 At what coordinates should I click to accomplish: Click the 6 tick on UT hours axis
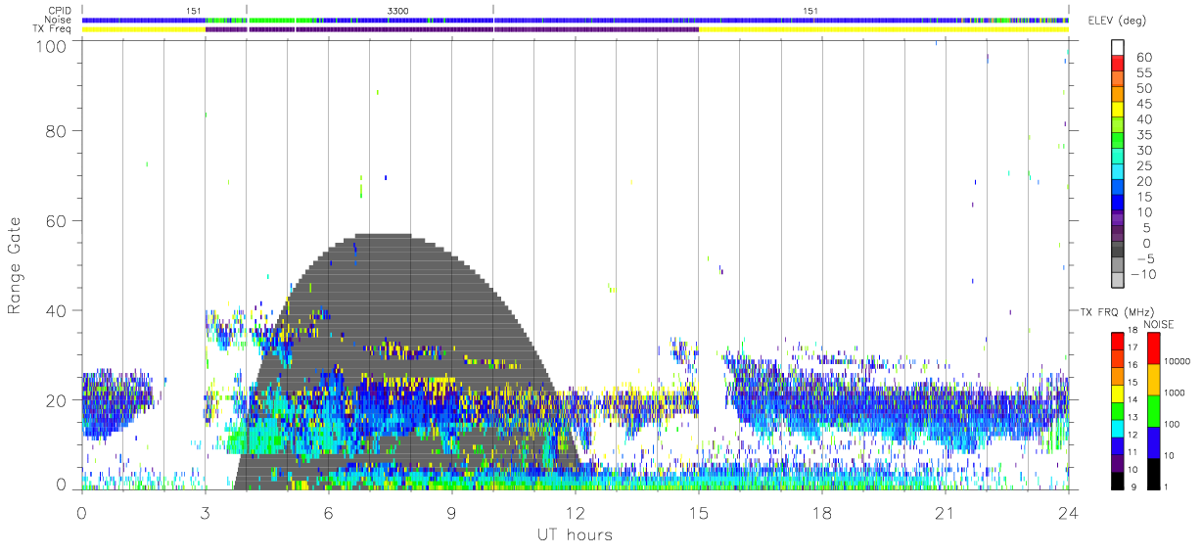[x=328, y=513]
